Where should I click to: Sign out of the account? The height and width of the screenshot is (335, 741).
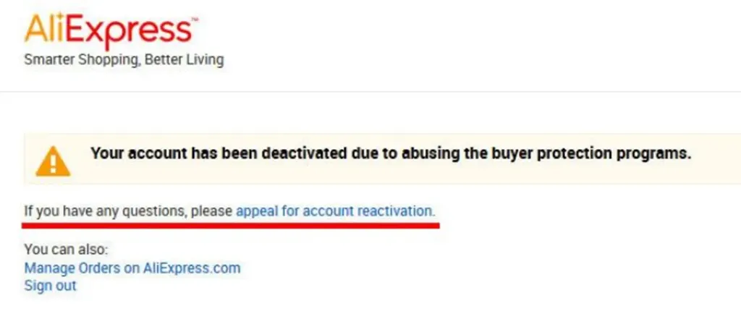click(50, 286)
